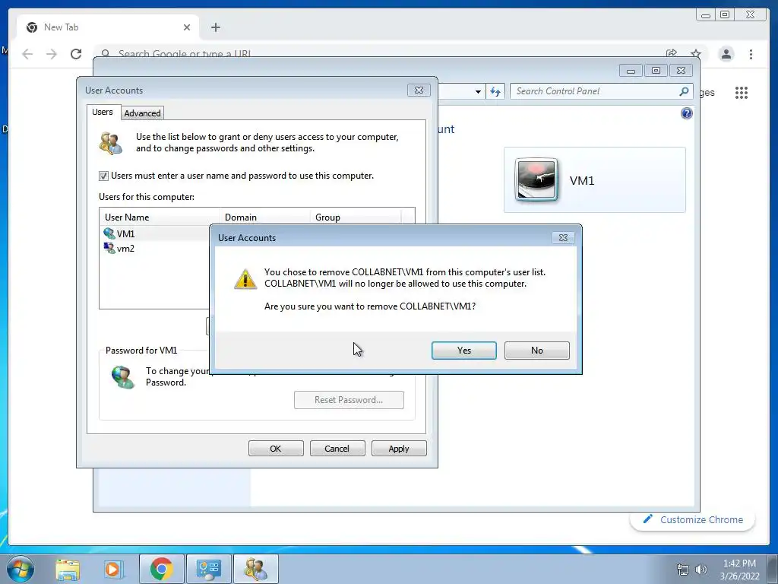Click the Reset Password button
Viewport: 778px width, 584px height.
tap(349, 400)
